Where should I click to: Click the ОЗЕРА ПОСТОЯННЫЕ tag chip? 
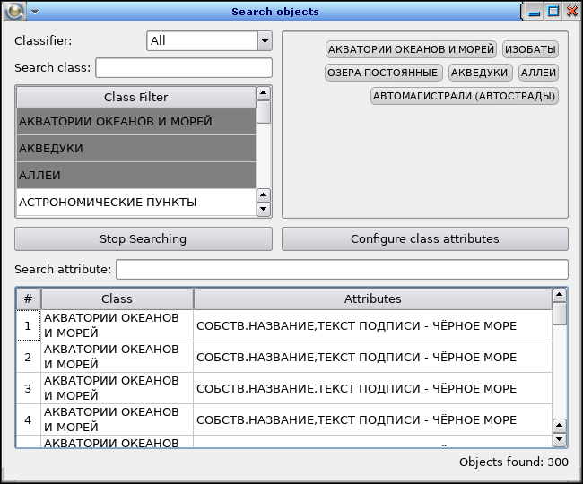coord(383,73)
